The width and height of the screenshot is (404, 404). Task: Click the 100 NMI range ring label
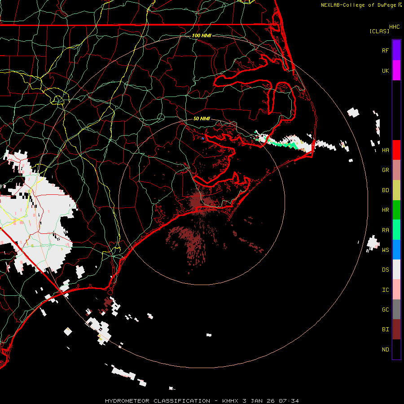[x=202, y=35]
